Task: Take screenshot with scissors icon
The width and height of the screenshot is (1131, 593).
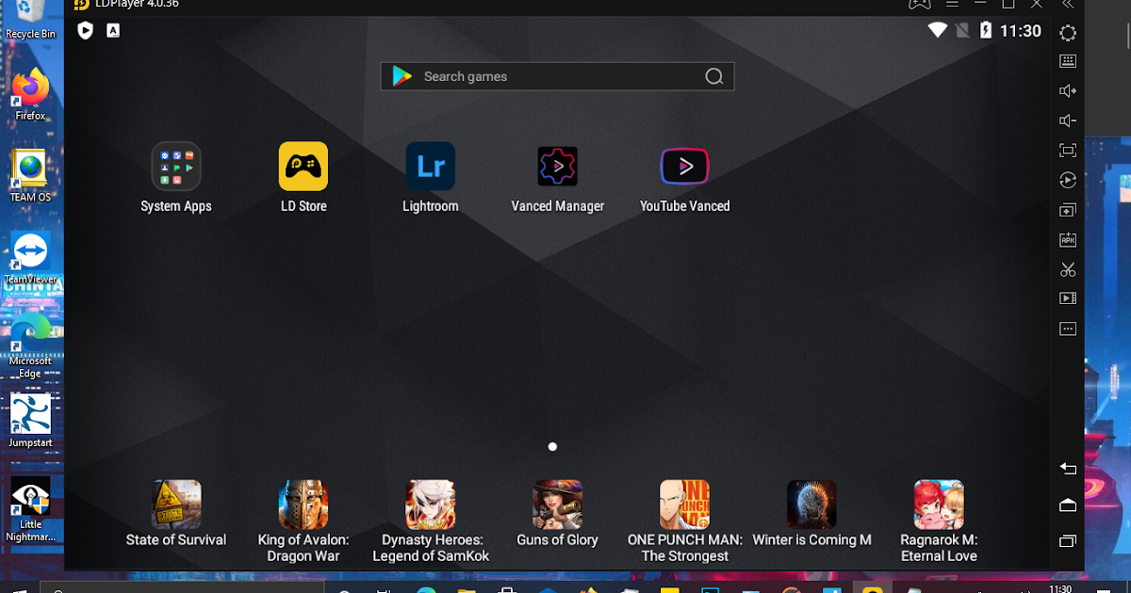Action: (x=1068, y=270)
